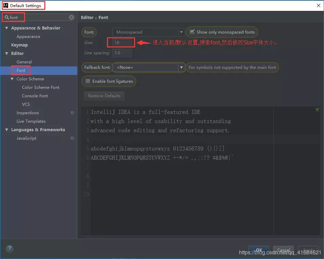Click preview line 'IntelliJ IDEA is a full-featured IDE'
The height and width of the screenshot is (259, 324).
click(146, 112)
